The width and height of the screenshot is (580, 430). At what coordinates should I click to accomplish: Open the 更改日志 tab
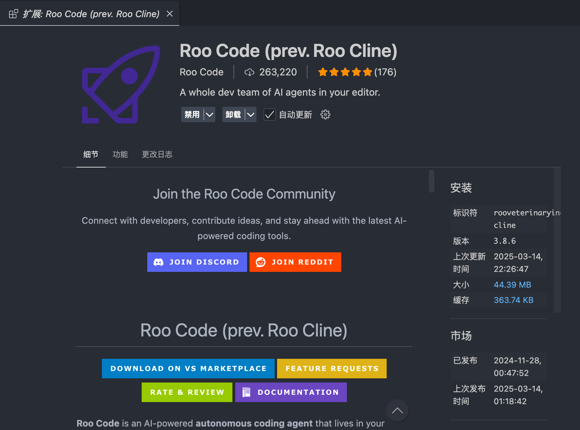coord(157,154)
